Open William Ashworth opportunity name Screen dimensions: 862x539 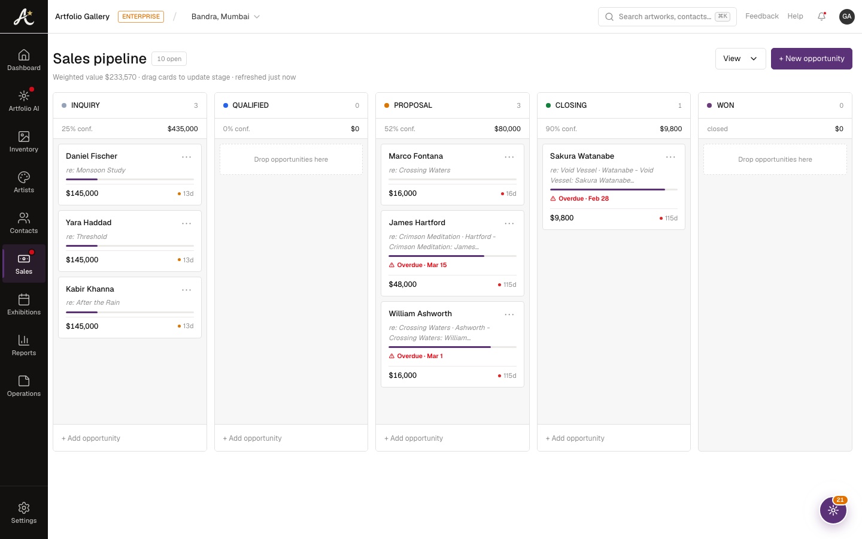[420, 314]
